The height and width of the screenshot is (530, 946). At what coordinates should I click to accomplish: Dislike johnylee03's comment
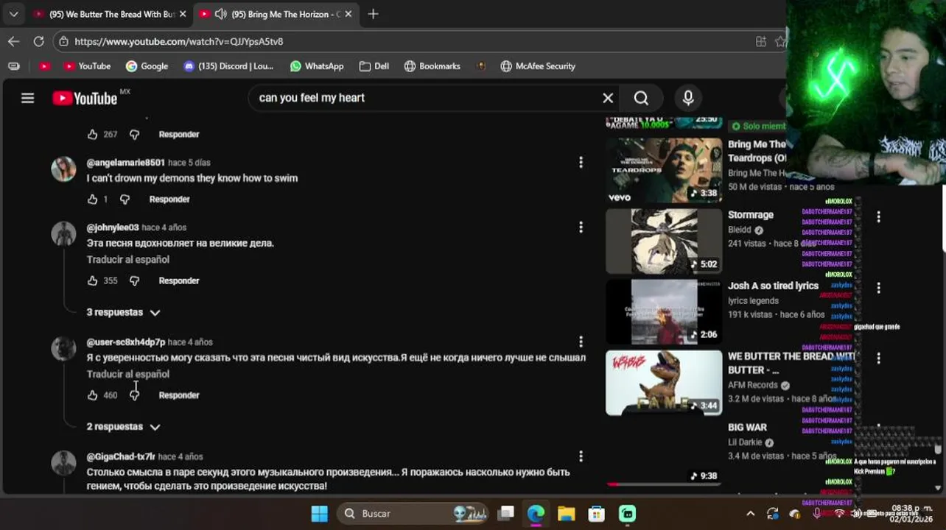[x=134, y=280]
